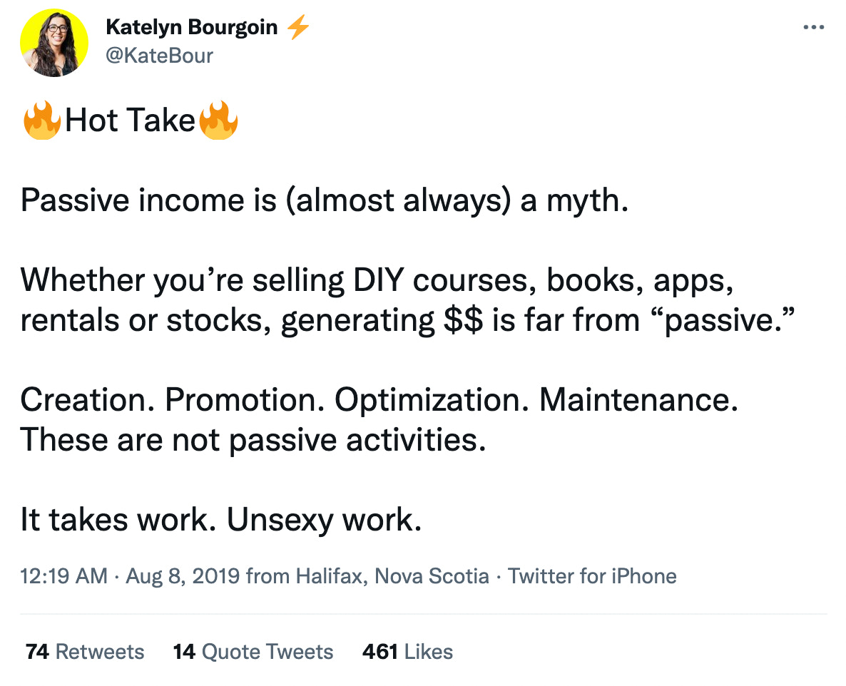The width and height of the screenshot is (846, 686).
Task: Open the Katelyn Bourgoin display name link
Action: [191, 28]
